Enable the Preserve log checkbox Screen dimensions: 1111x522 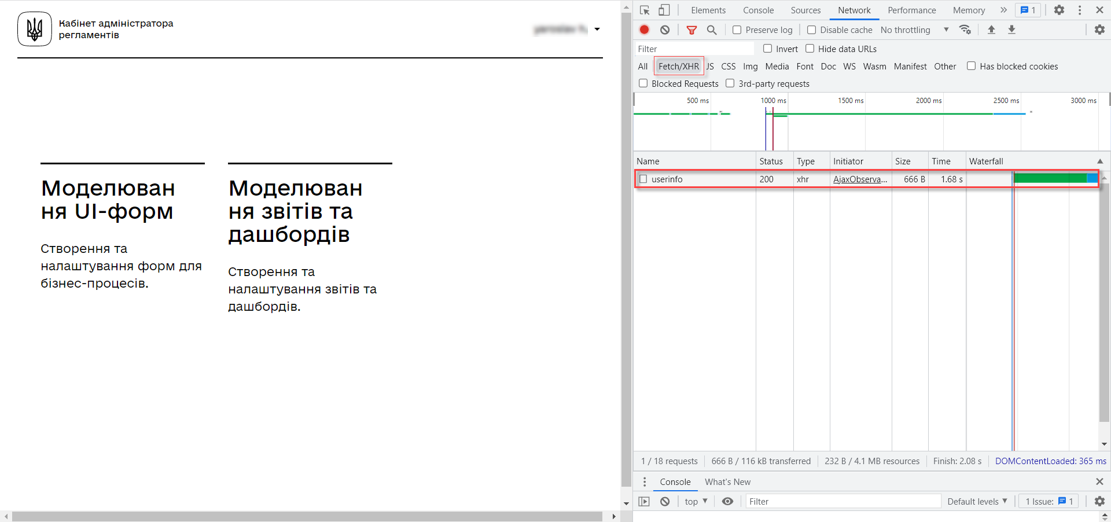(x=737, y=30)
